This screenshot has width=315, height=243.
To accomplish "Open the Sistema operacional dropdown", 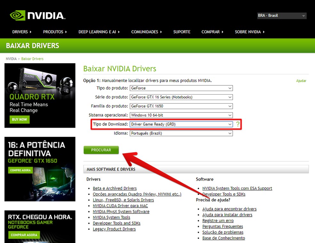I will click(181, 115).
